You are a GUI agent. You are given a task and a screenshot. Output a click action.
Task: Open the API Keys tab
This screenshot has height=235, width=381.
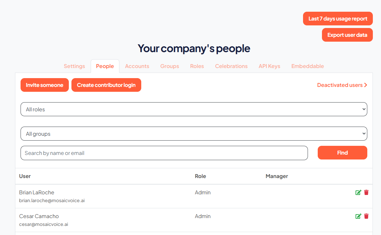coord(269,66)
